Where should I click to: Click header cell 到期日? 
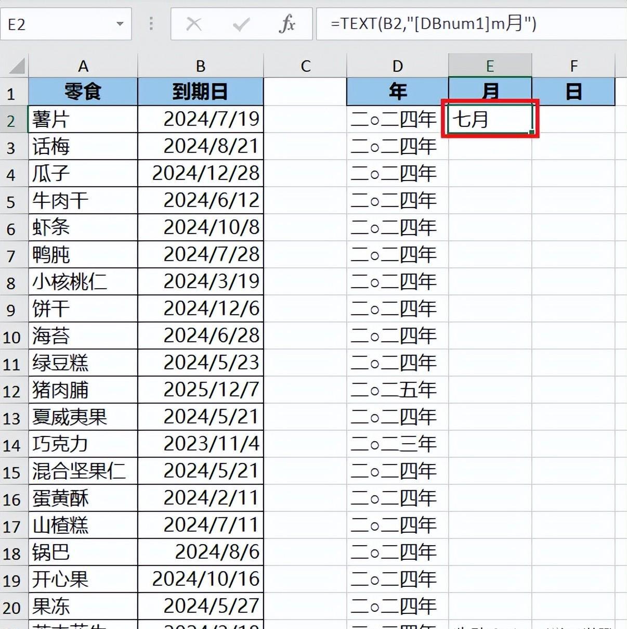(x=201, y=92)
